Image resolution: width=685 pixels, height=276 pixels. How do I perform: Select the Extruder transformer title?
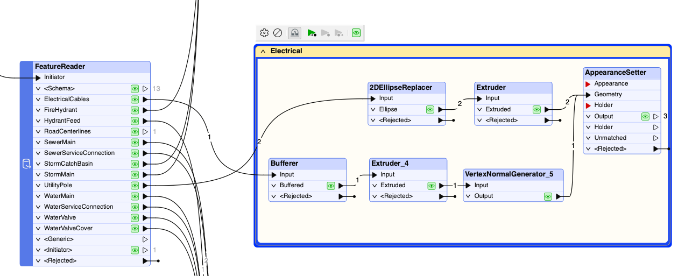[x=491, y=88]
